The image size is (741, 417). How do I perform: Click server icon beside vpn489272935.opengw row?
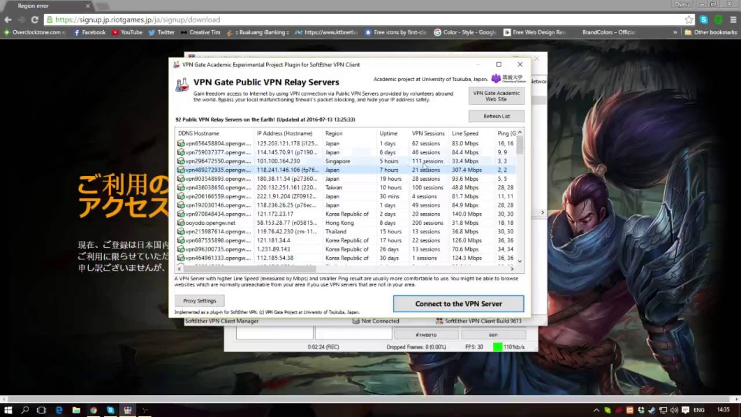pyautogui.click(x=181, y=170)
